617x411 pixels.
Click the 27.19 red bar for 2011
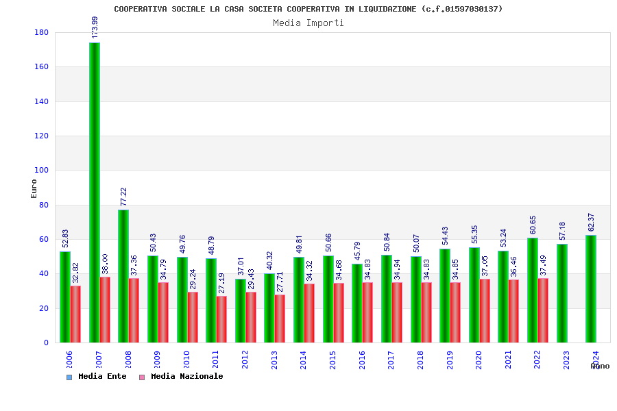coord(221,319)
